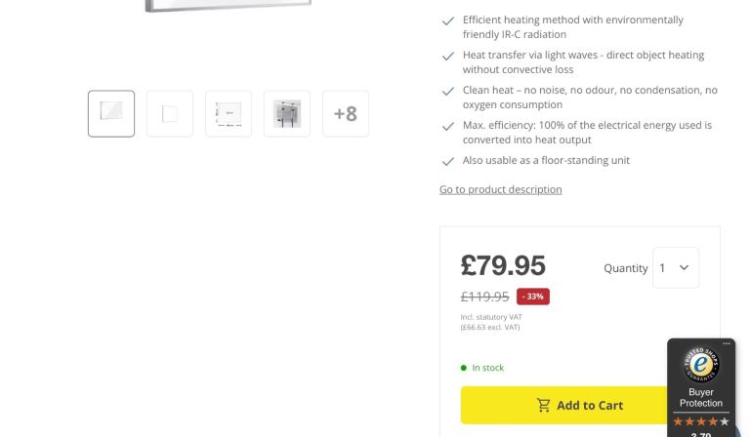Open the Quantity dropdown
The image size is (750, 437).
[x=675, y=267]
